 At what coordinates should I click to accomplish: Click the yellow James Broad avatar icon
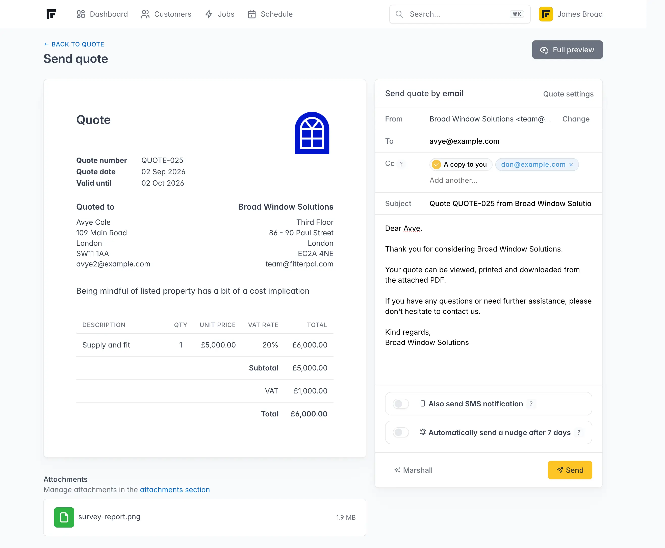pos(545,14)
